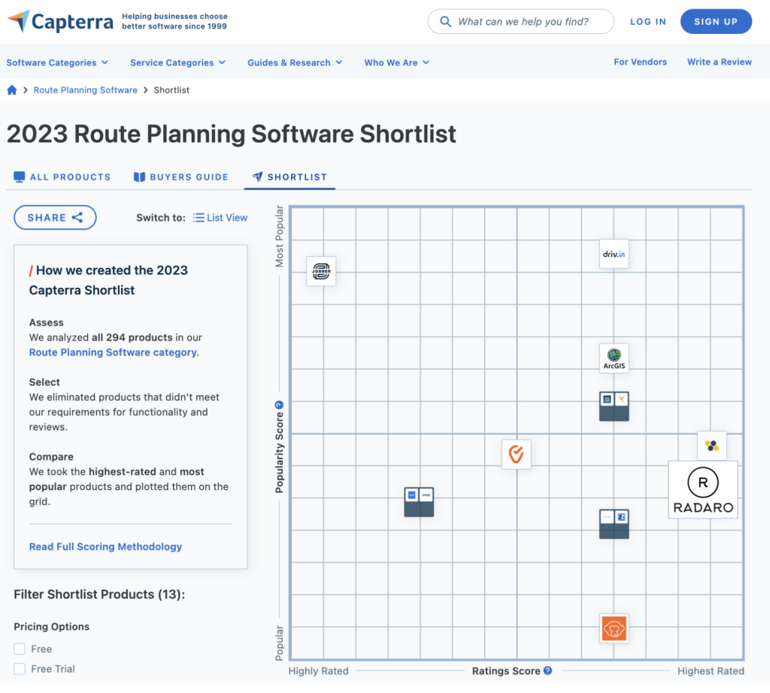770x693 pixels.
Task: Focus the 'What can we help you find?' search field
Action: [521, 22]
